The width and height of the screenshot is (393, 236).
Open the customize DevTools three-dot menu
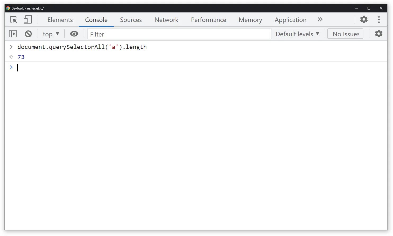[379, 19]
